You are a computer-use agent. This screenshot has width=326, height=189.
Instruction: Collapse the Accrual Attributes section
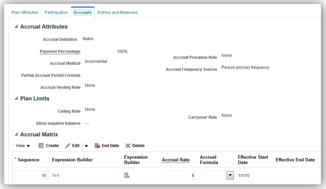[16, 27]
